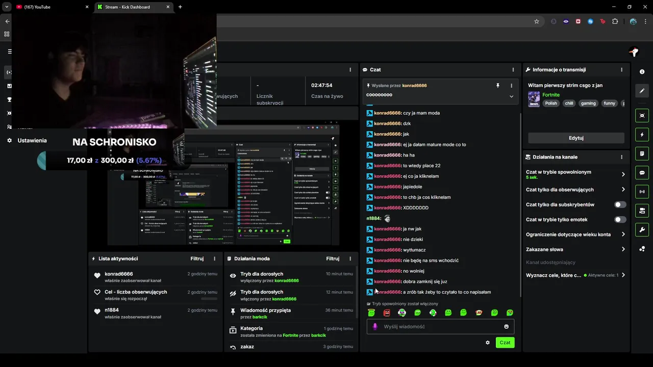Image resolution: width=653 pixels, height=367 pixels.
Task: Open the document list widget in right sidebar
Action: [x=642, y=153]
